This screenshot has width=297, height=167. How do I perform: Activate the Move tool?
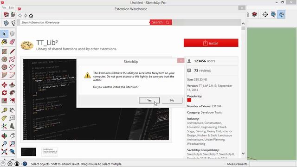[x=4, y=84]
